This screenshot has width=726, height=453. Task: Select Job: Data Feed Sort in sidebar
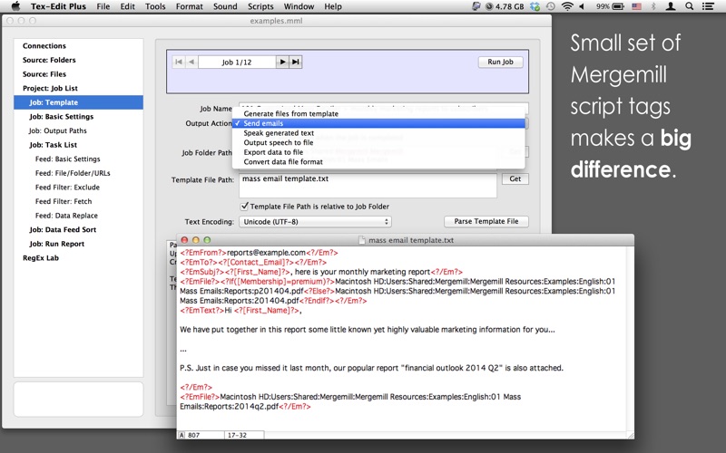pos(63,230)
